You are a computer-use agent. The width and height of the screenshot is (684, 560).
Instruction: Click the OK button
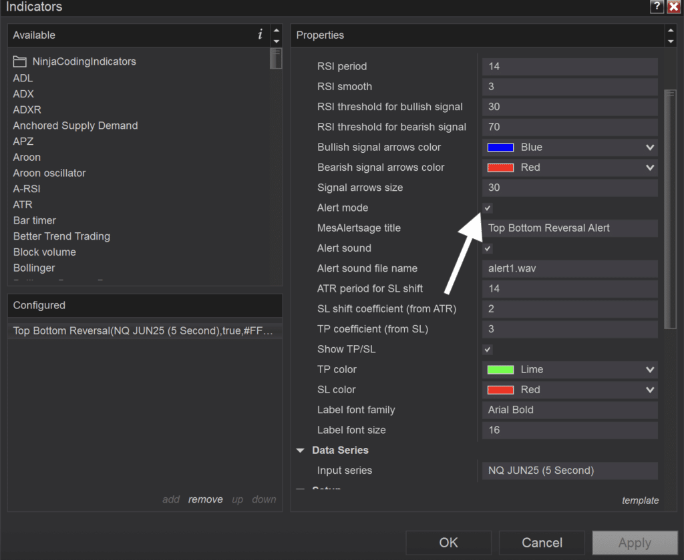coord(448,543)
